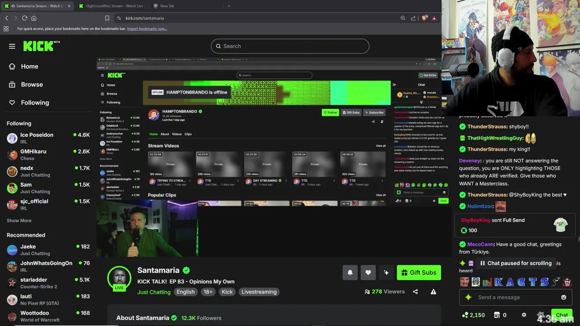Open chat settings gear icon
Screen dimensions: 580x326
524,315
